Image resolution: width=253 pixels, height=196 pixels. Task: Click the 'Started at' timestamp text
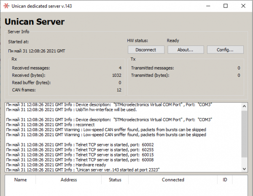[37, 51]
